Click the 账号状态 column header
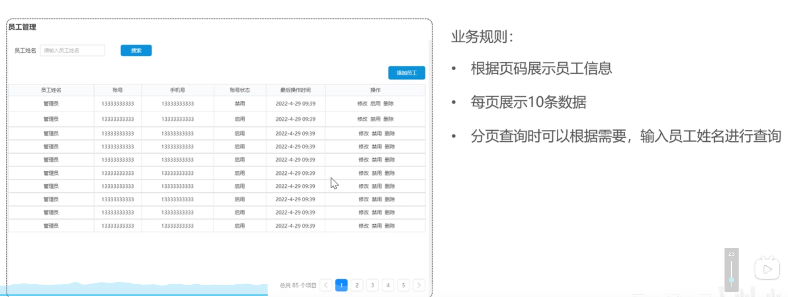 (240, 90)
